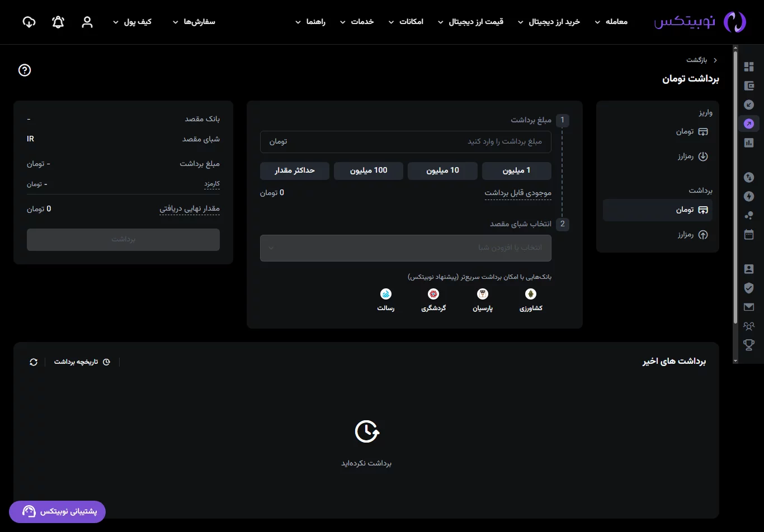Open the lightning bolt sidebar icon
The width and height of the screenshot is (764, 532).
(x=749, y=197)
